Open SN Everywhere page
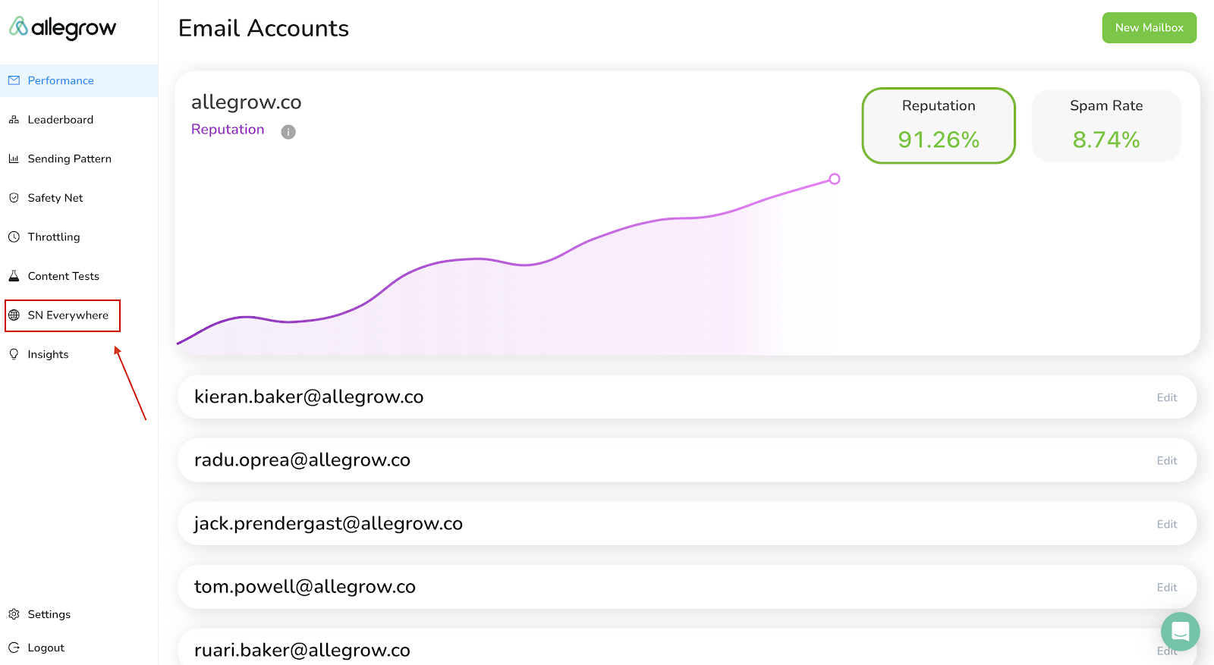 [x=68, y=315]
